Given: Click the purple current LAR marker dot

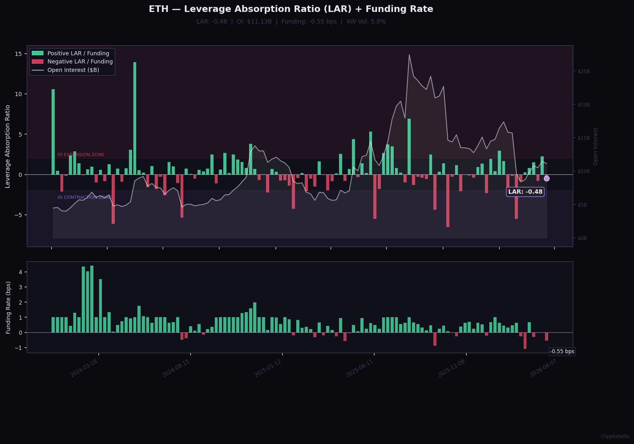Looking at the screenshot, I should [x=547, y=178].
